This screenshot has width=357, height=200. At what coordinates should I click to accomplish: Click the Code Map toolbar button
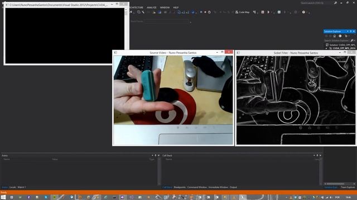click(x=242, y=12)
